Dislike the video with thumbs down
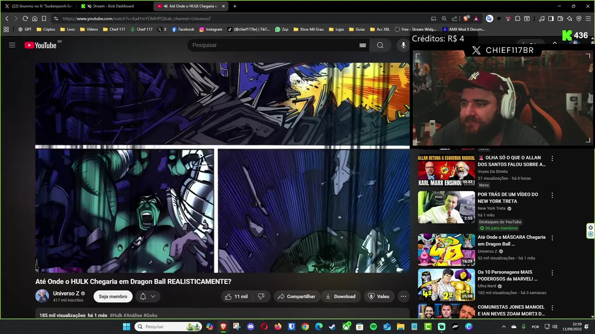 (x=261, y=296)
